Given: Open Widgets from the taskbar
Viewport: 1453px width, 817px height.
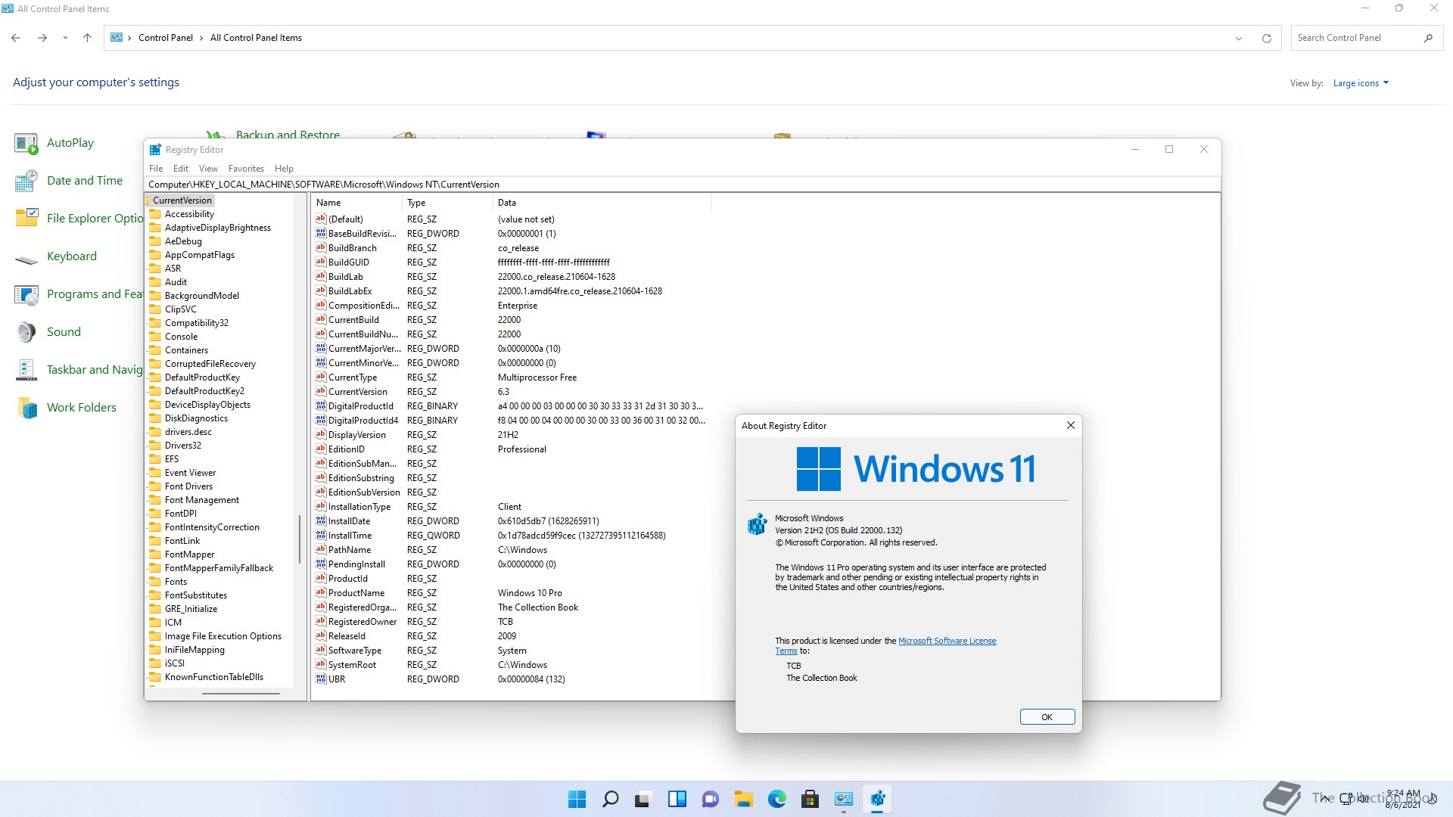Looking at the screenshot, I should click(x=677, y=799).
